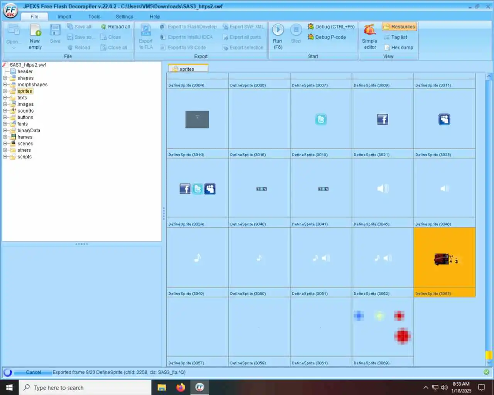The image size is (494, 395).
Task: Click Save all in File group
Action: 79,27
